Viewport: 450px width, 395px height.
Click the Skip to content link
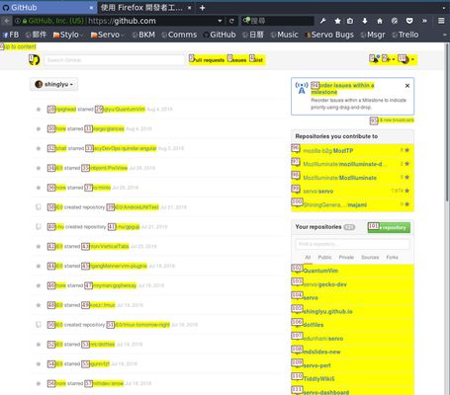pos(18,46)
